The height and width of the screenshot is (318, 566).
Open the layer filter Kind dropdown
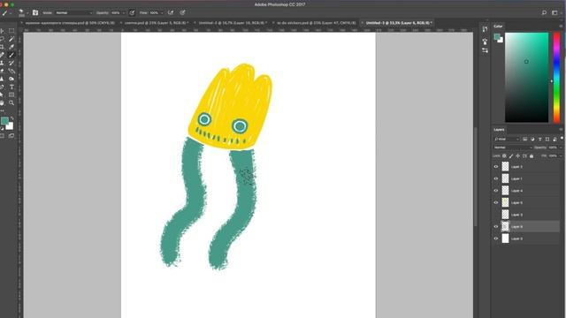(x=507, y=140)
